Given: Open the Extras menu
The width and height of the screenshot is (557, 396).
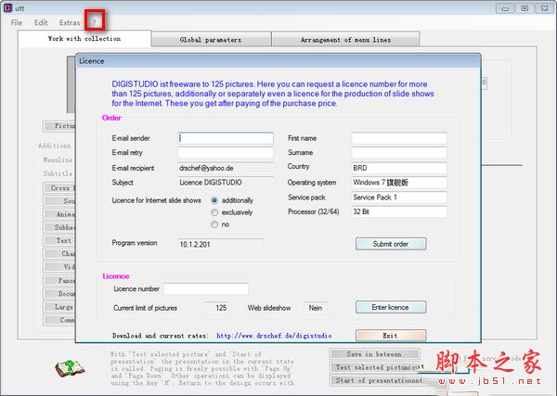Looking at the screenshot, I should tap(70, 22).
